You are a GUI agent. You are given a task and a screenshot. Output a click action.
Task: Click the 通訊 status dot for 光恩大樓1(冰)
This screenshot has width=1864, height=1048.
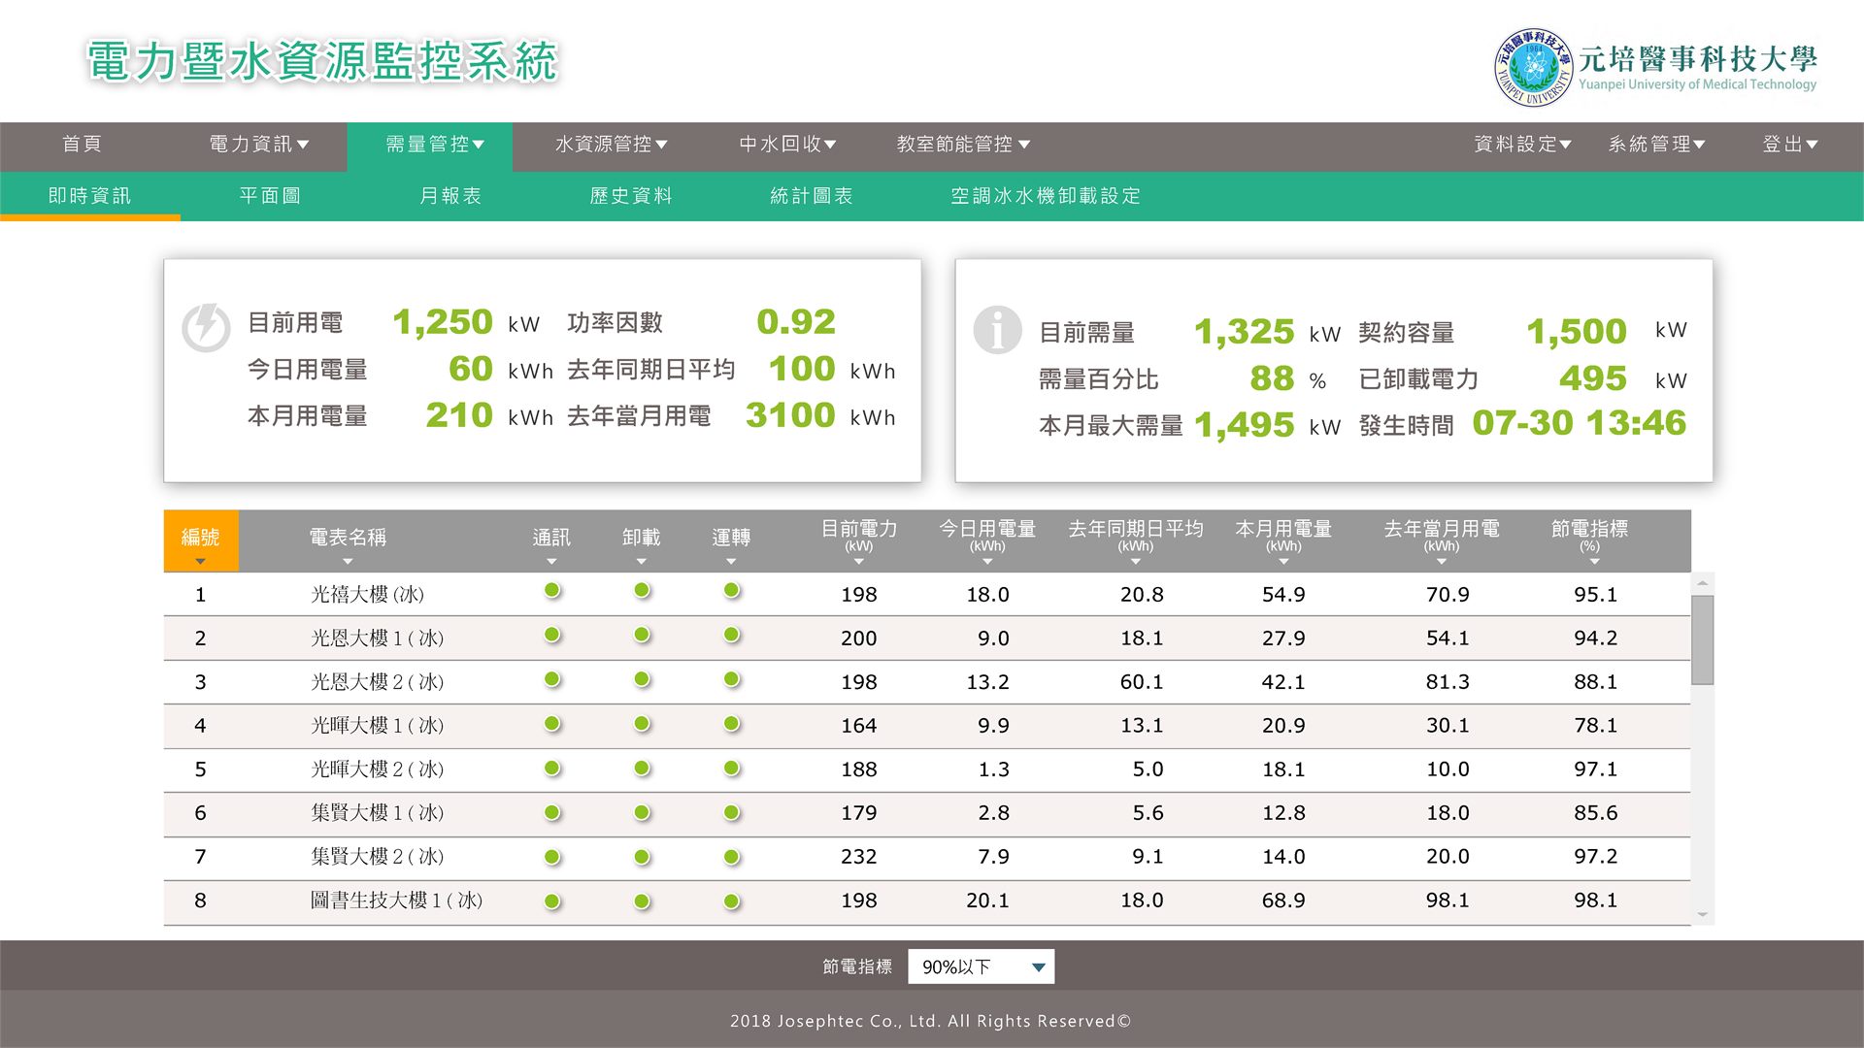click(552, 635)
